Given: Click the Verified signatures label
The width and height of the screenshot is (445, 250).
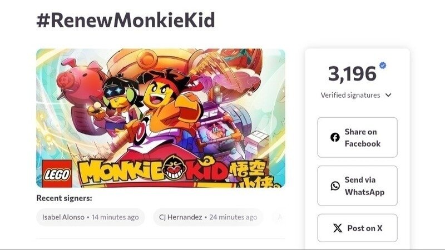Looking at the screenshot, I should click(350, 95).
